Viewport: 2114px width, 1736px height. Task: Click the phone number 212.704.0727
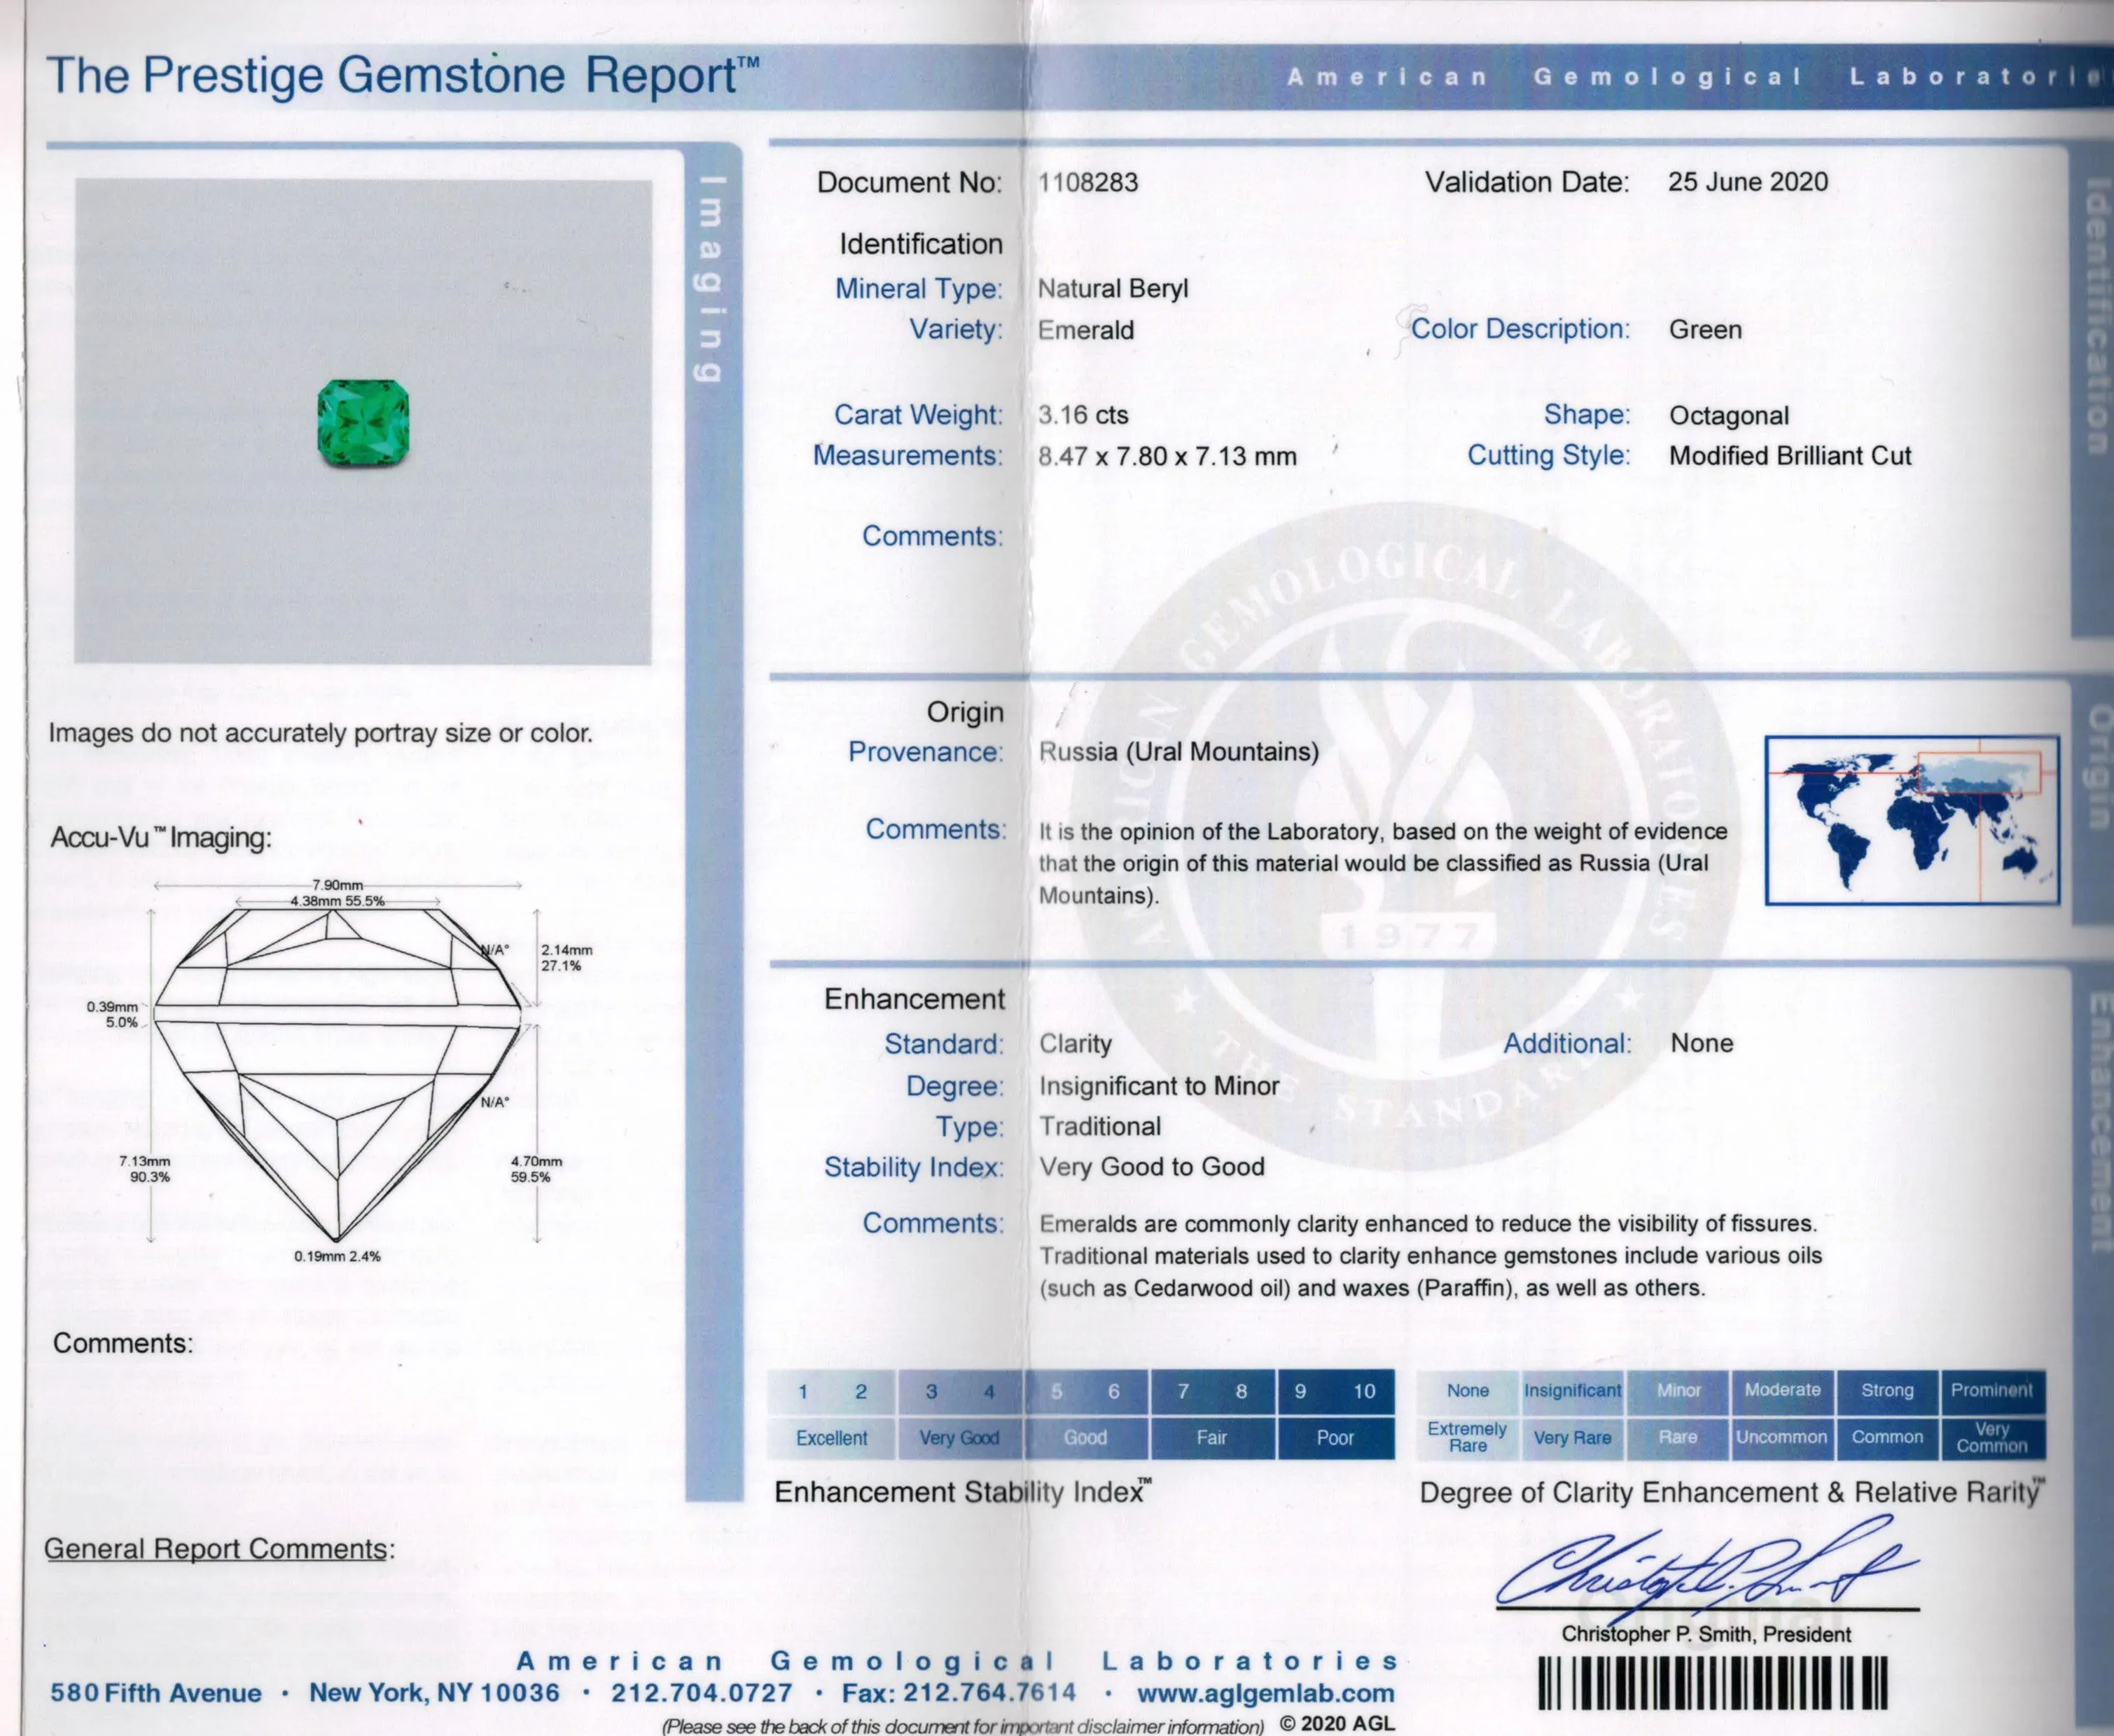pyautogui.click(x=702, y=1694)
